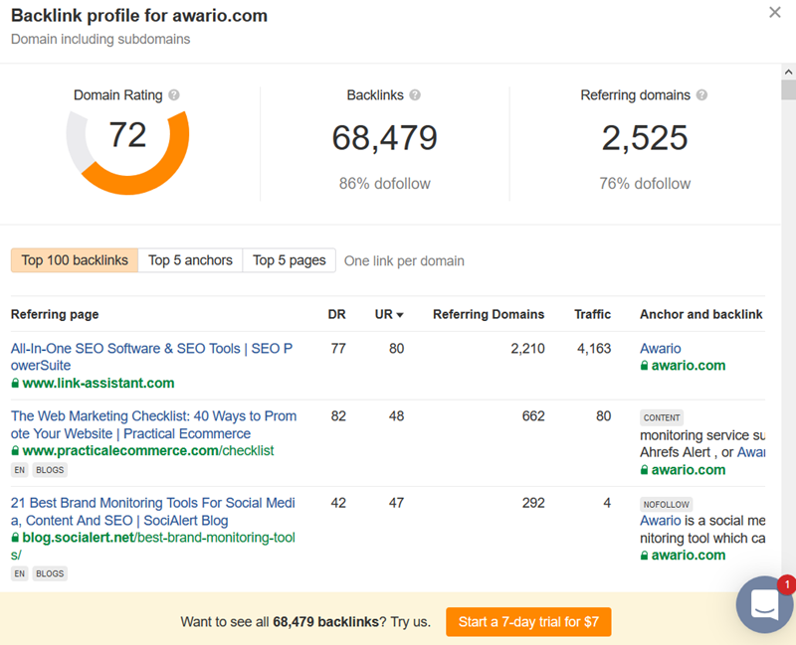Switch to the Top 5 anchors tab
Image resolution: width=796 pixels, height=645 pixels.
(190, 260)
